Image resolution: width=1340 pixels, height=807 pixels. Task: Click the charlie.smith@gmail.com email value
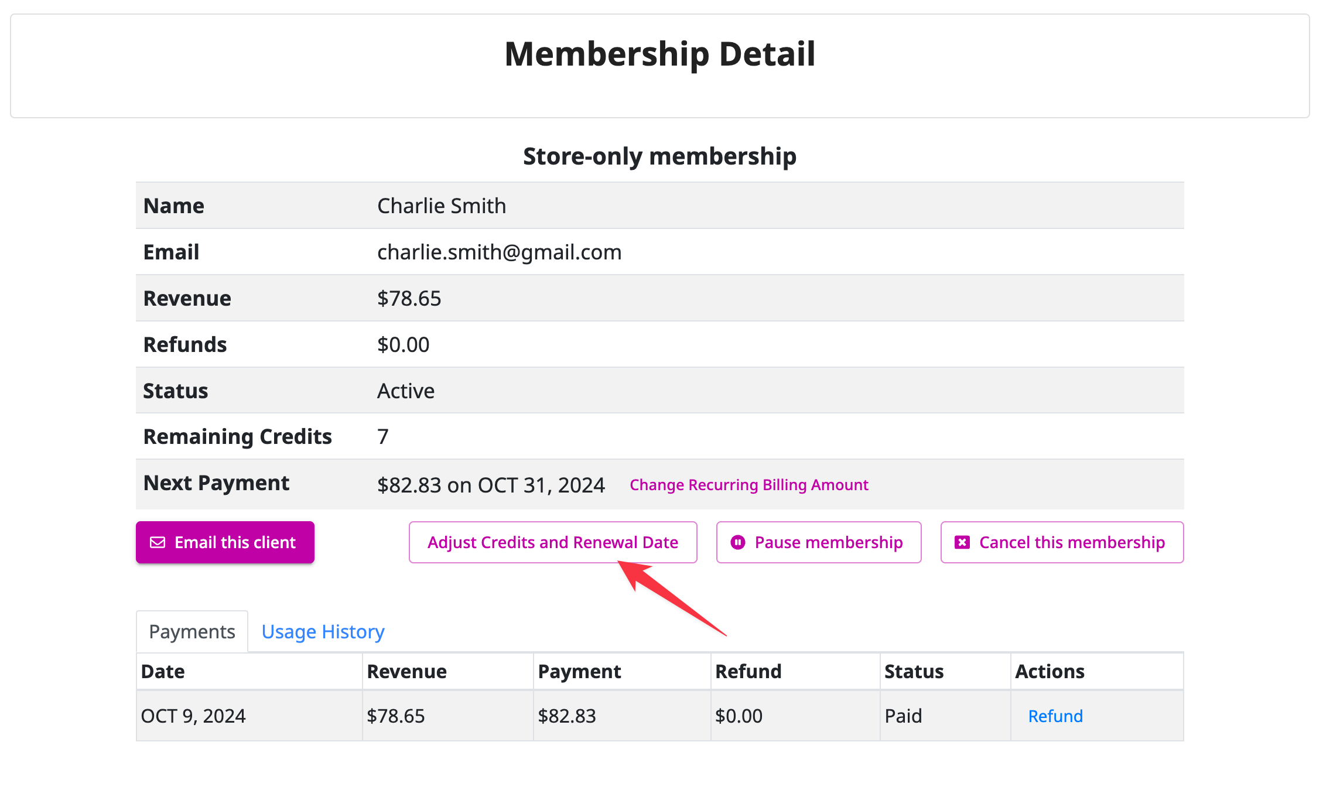(500, 252)
